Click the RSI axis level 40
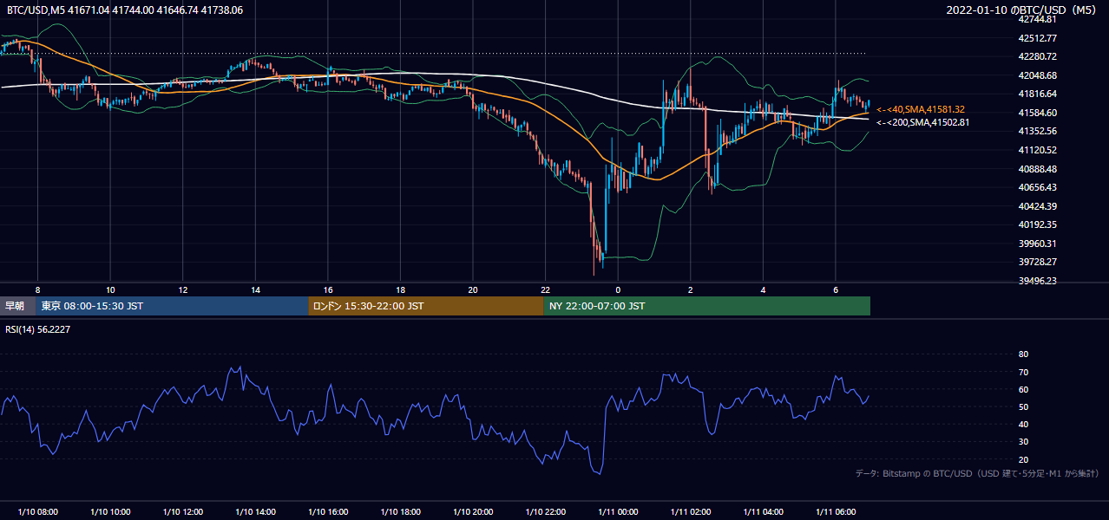This screenshot has width=1109, height=520. [x=1023, y=425]
